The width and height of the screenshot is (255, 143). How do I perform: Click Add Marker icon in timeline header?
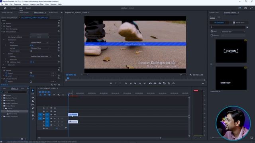tap(54, 95)
